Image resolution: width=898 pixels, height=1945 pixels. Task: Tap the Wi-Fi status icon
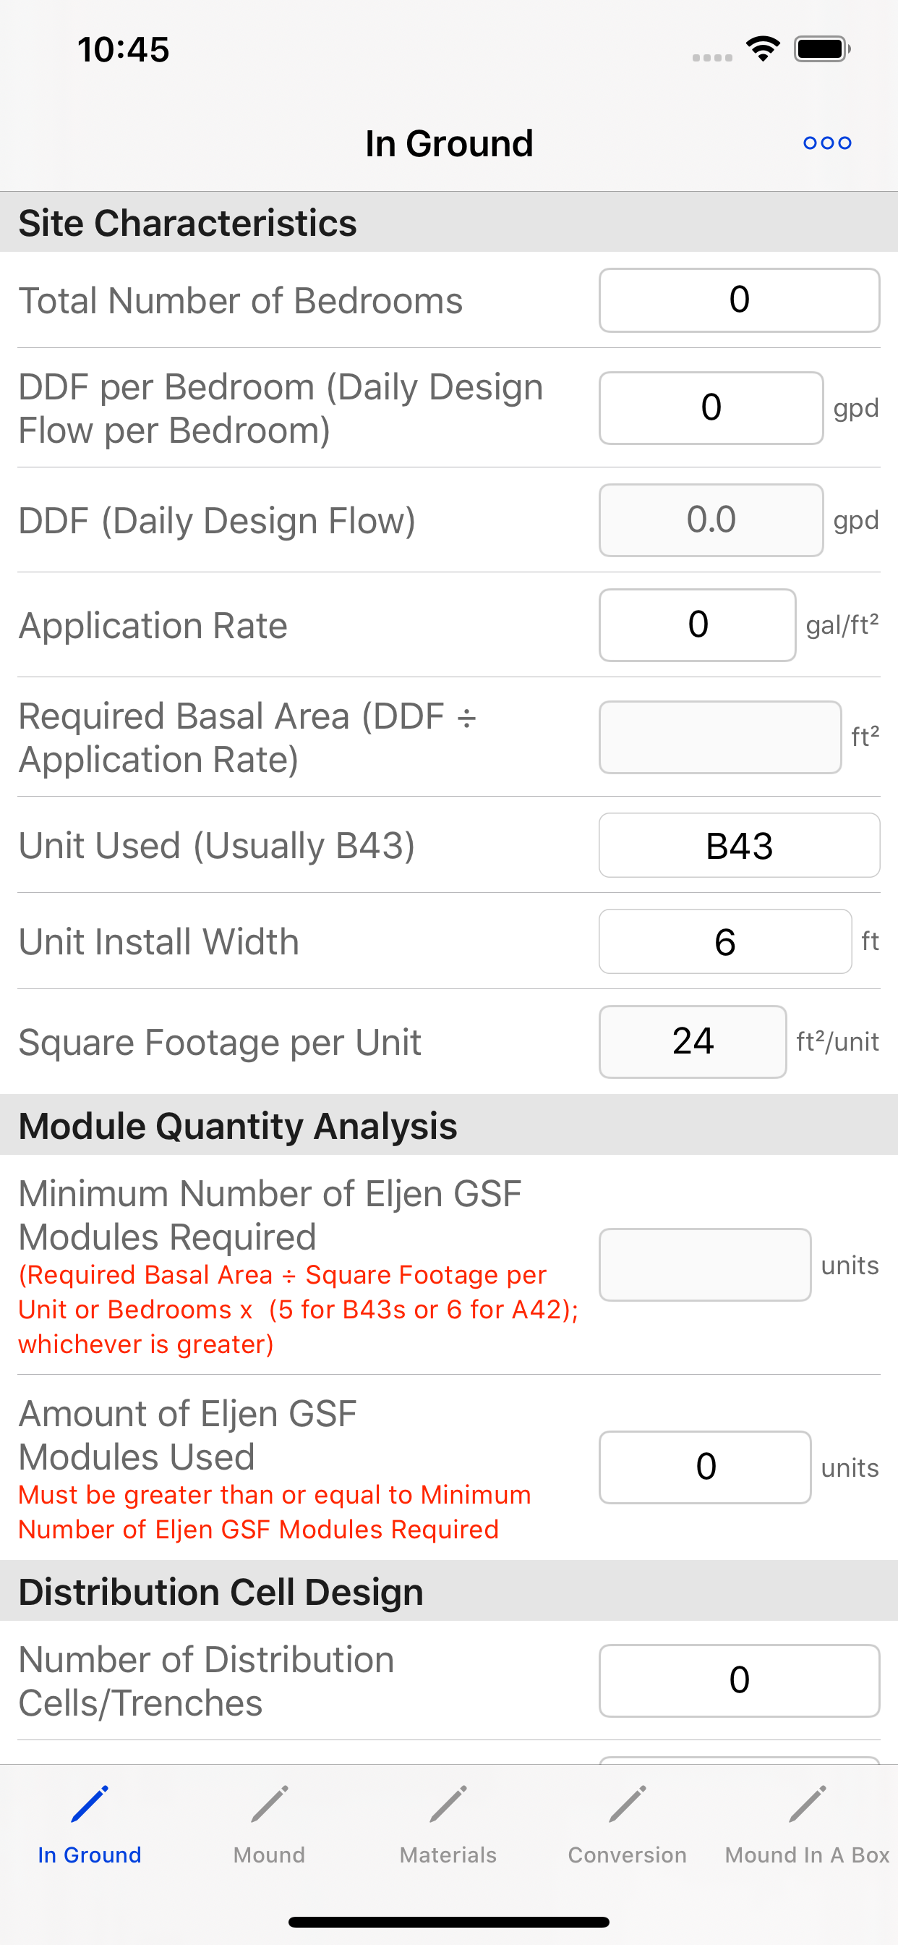coord(762,49)
